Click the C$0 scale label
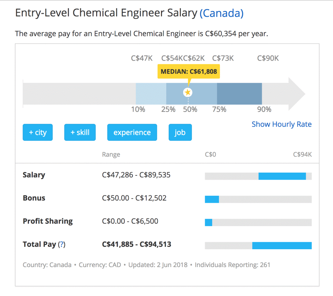 pos(211,154)
